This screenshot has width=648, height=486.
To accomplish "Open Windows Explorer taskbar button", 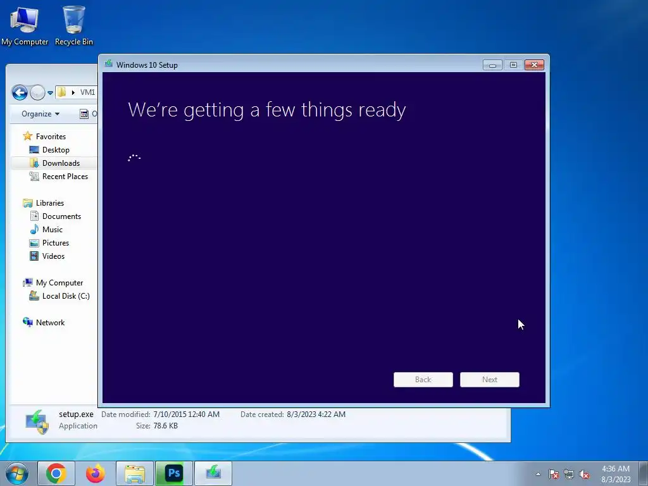I will [135, 473].
